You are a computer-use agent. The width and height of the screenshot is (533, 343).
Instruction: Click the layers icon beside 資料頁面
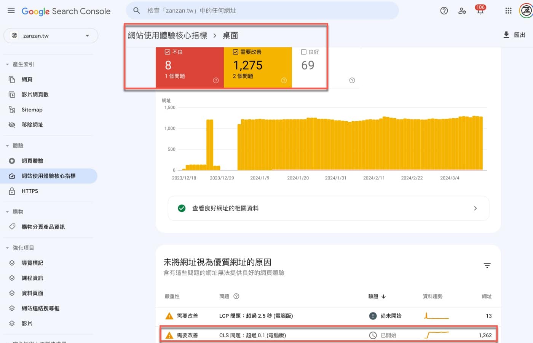click(x=12, y=293)
